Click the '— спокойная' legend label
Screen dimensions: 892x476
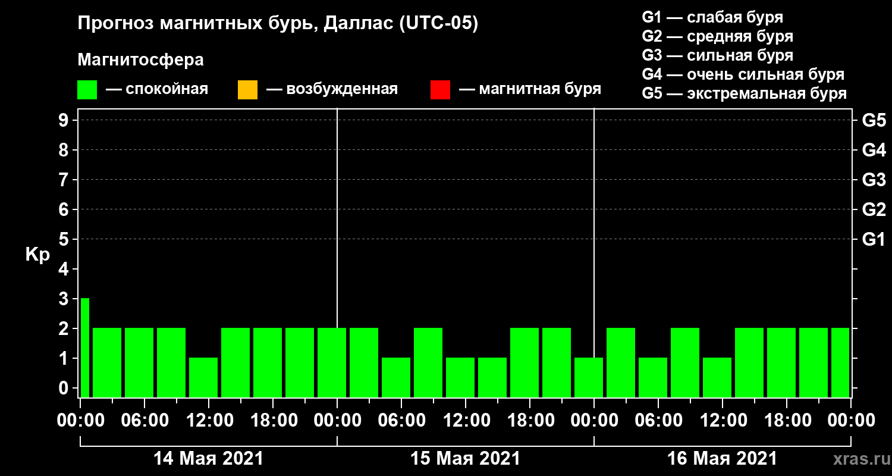tap(157, 89)
